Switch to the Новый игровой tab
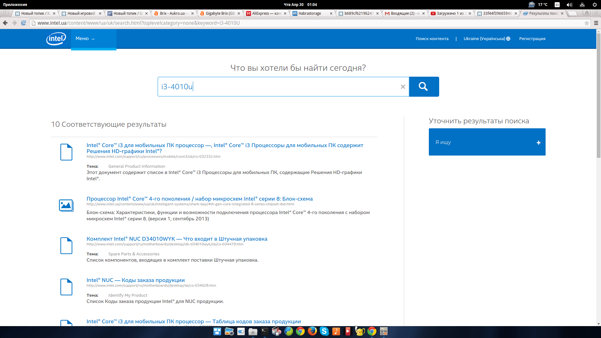 (x=81, y=13)
